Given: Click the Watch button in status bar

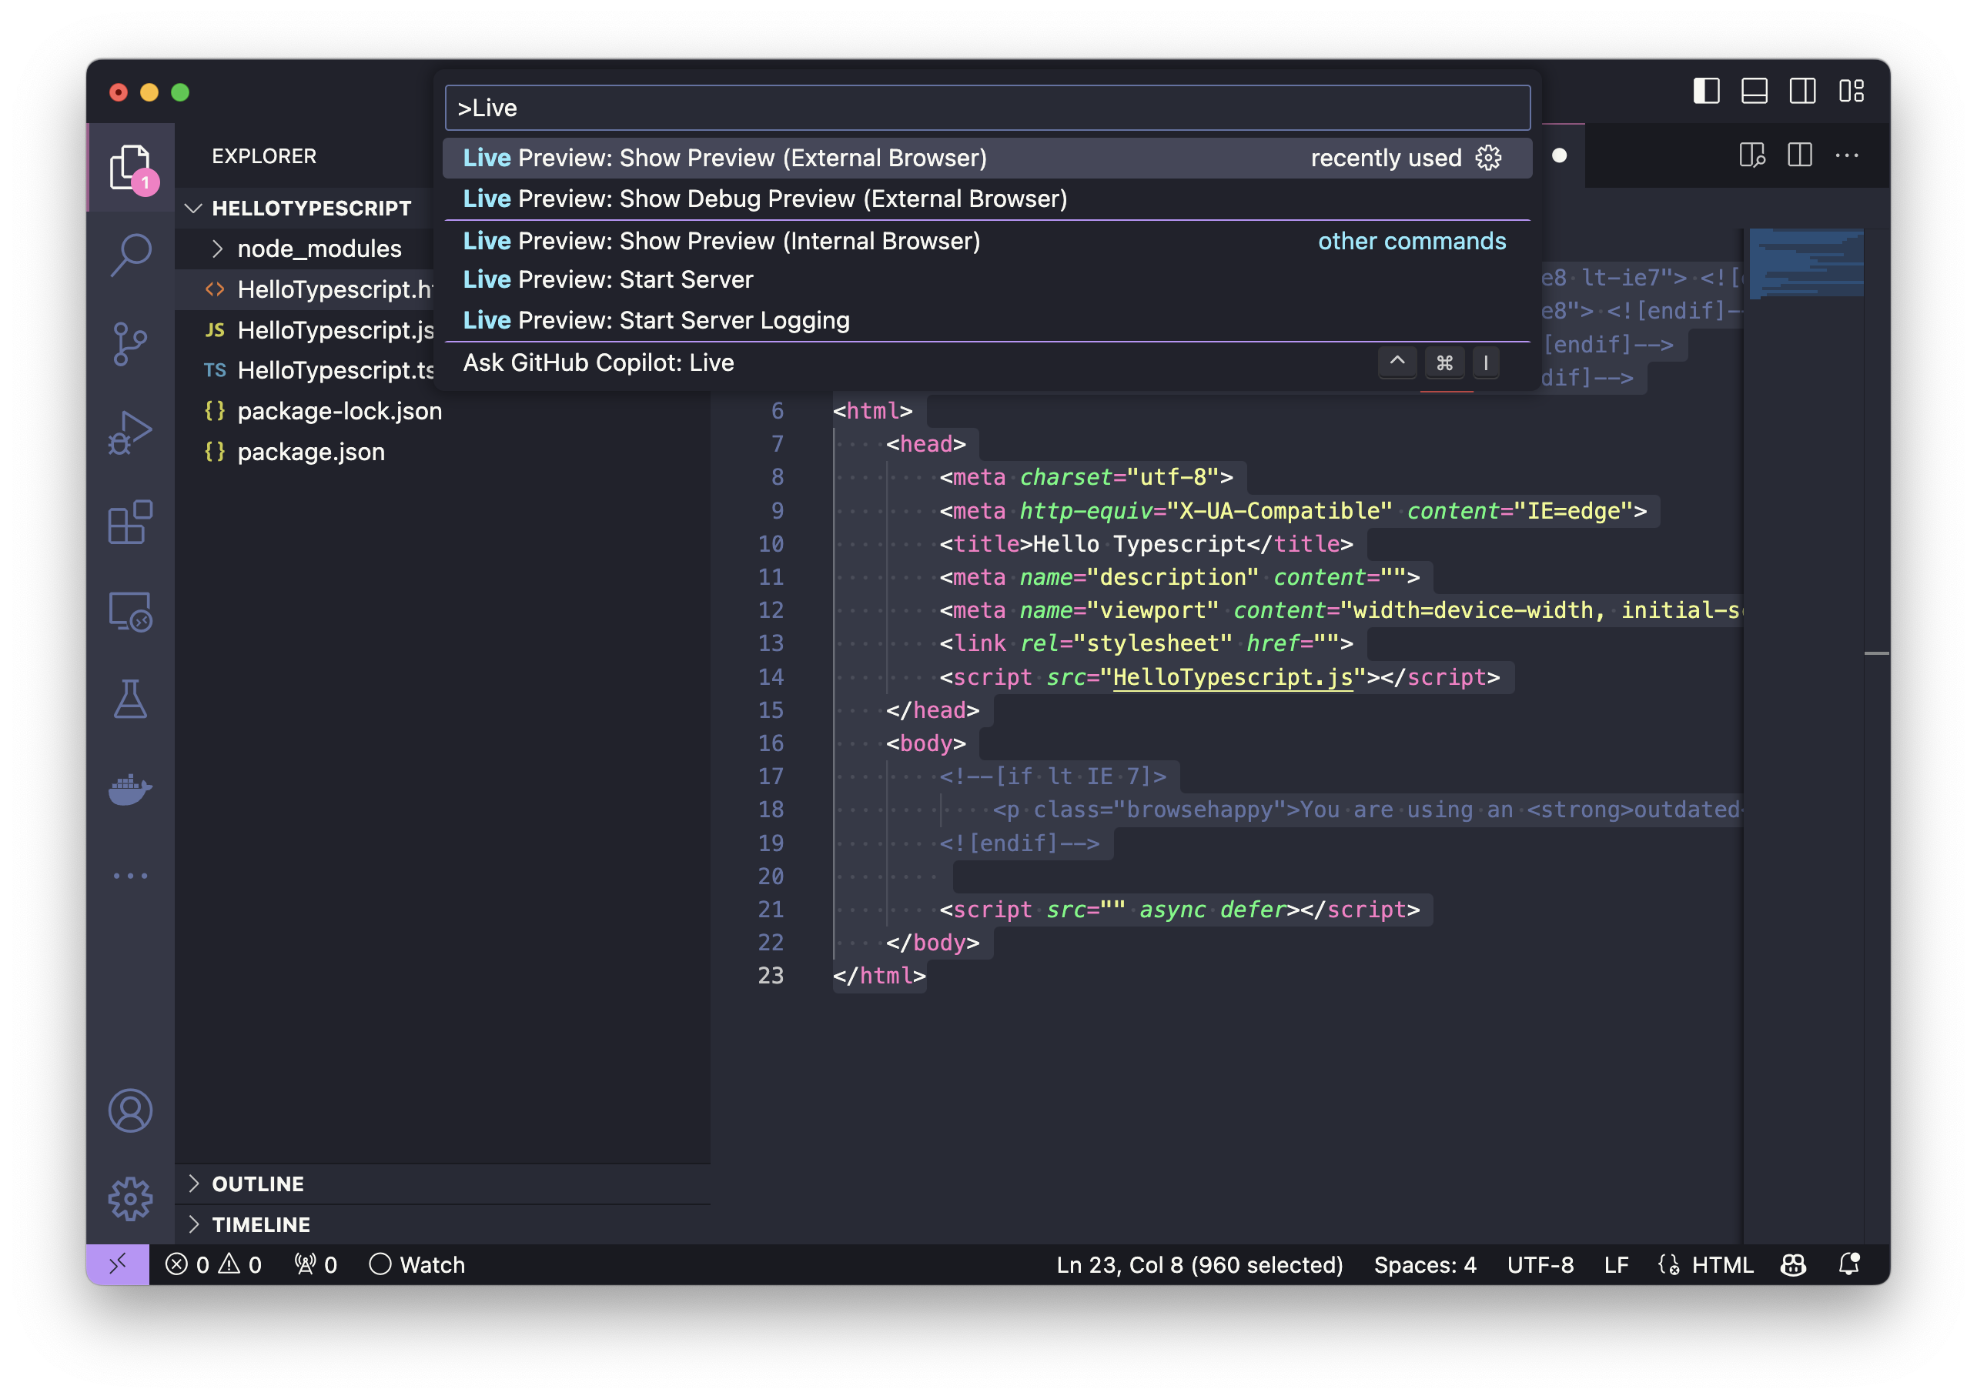Looking at the screenshot, I should pyautogui.click(x=417, y=1264).
